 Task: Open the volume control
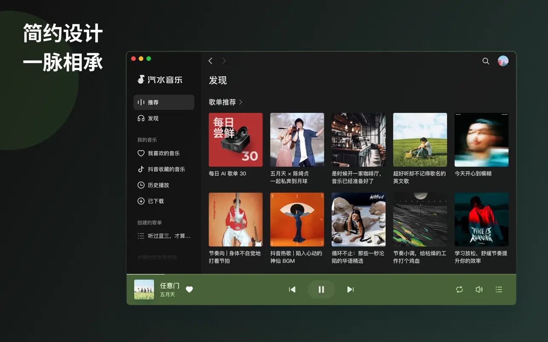pyautogui.click(x=479, y=289)
